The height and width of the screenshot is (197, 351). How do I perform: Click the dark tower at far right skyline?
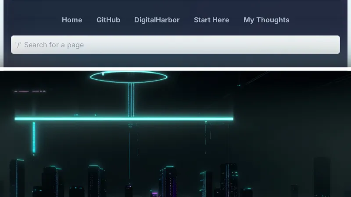(322, 177)
